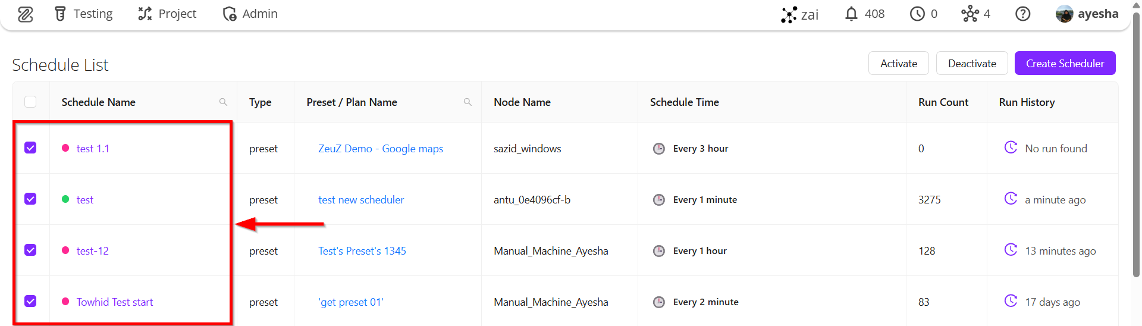
Task: Toggle the select-all header checkbox
Action: point(30,102)
